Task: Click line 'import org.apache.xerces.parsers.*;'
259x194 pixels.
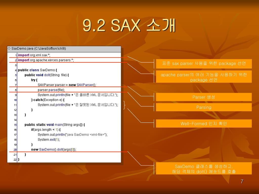Action: click(46, 60)
